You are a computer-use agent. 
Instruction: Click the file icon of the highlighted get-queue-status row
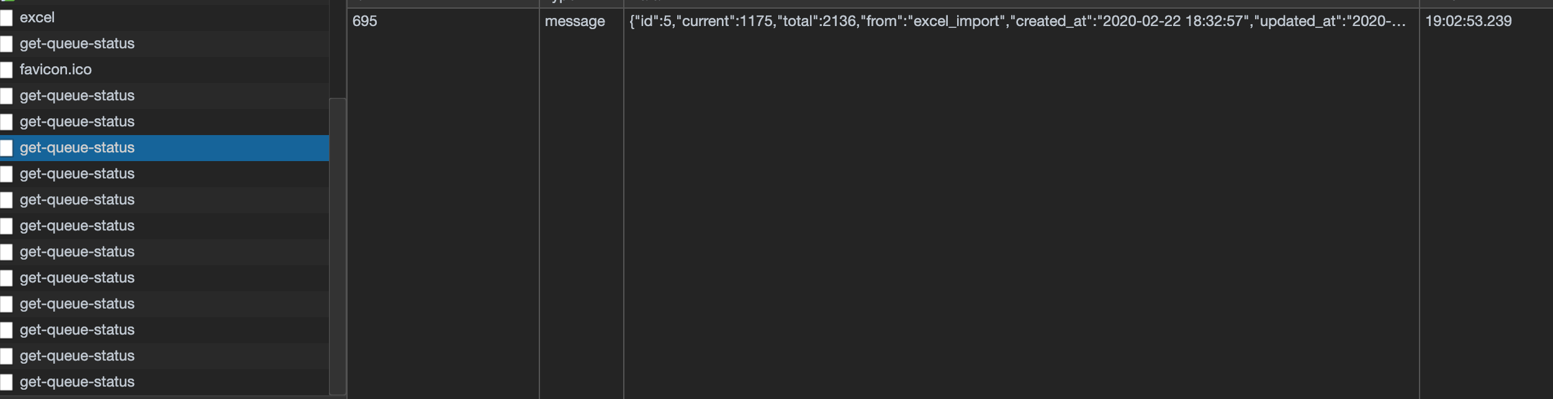6,148
